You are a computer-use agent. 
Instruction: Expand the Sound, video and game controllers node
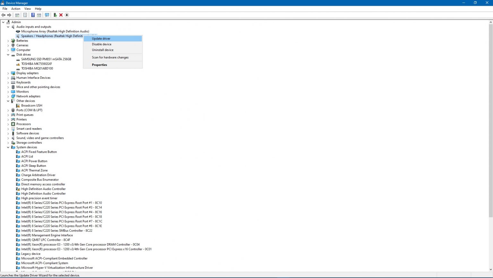(8, 138)
